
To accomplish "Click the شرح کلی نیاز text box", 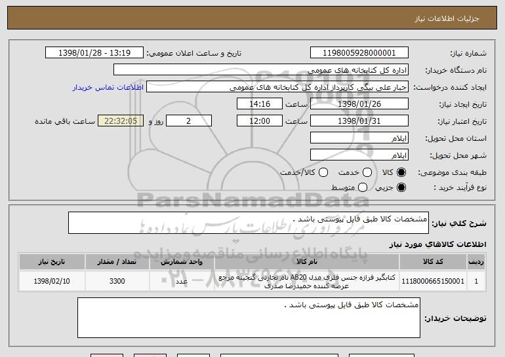I will 248,223.
